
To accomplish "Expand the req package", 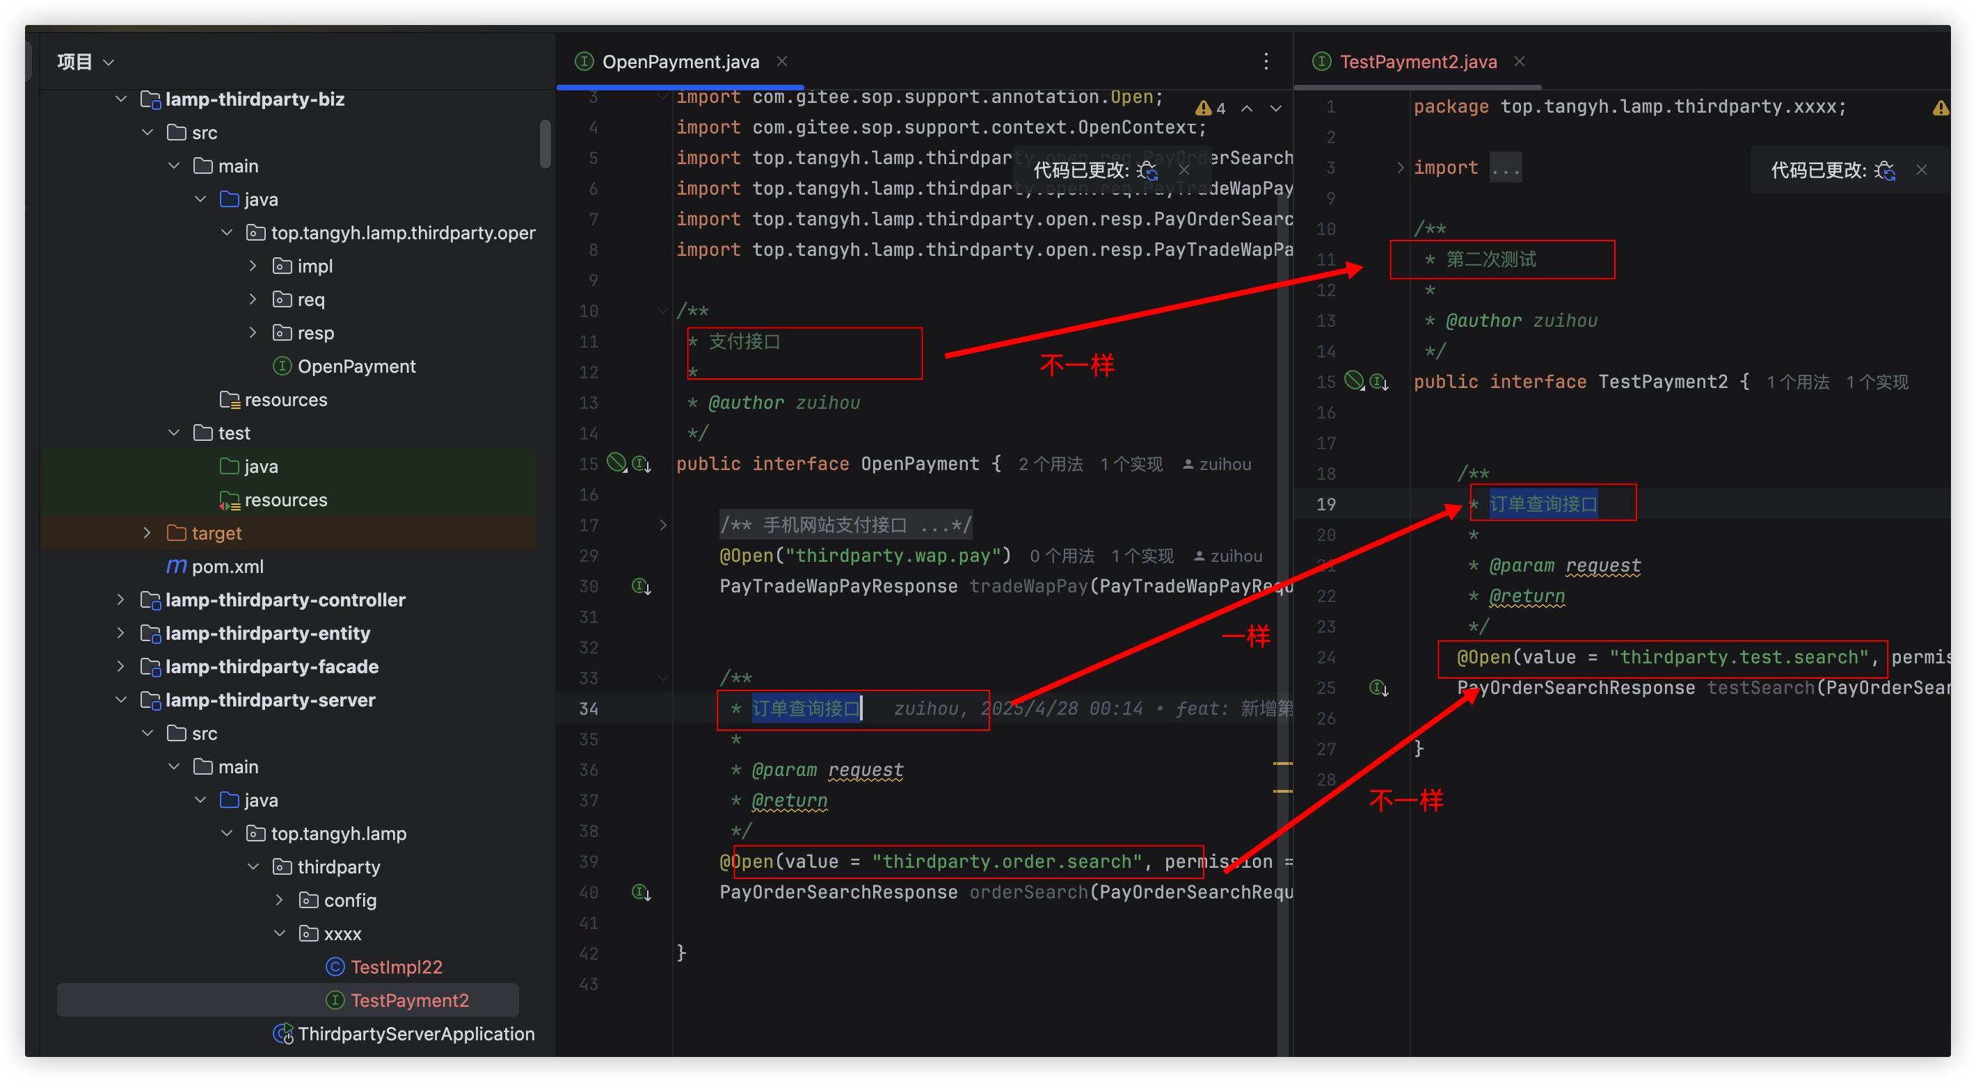I will click(x=253, y=299).
